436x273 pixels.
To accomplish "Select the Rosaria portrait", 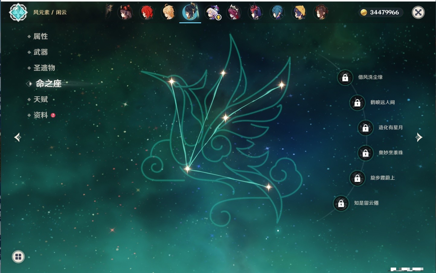I will (234, 13).
